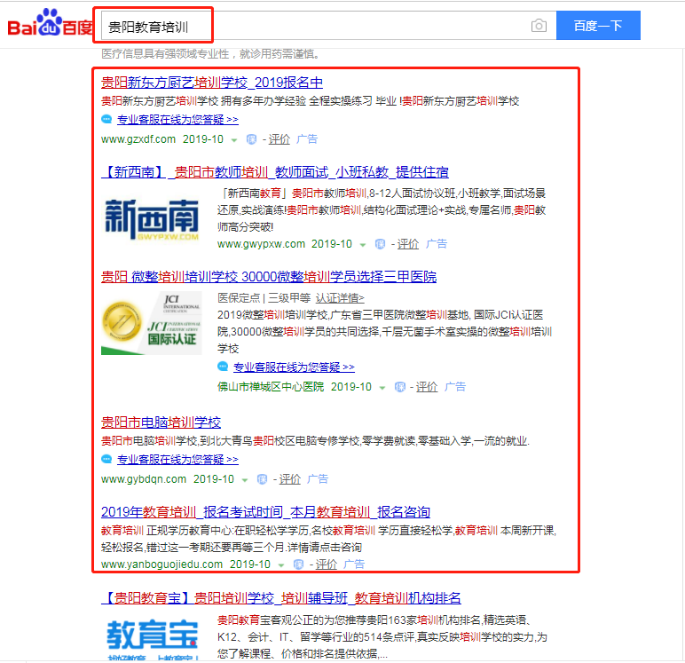
Task: Click the shield icon beside www.gwypxw.com
Action: point(380,244)
